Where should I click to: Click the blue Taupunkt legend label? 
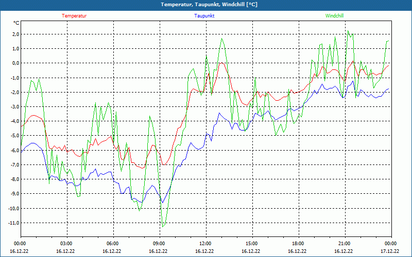tap(204, 16)
